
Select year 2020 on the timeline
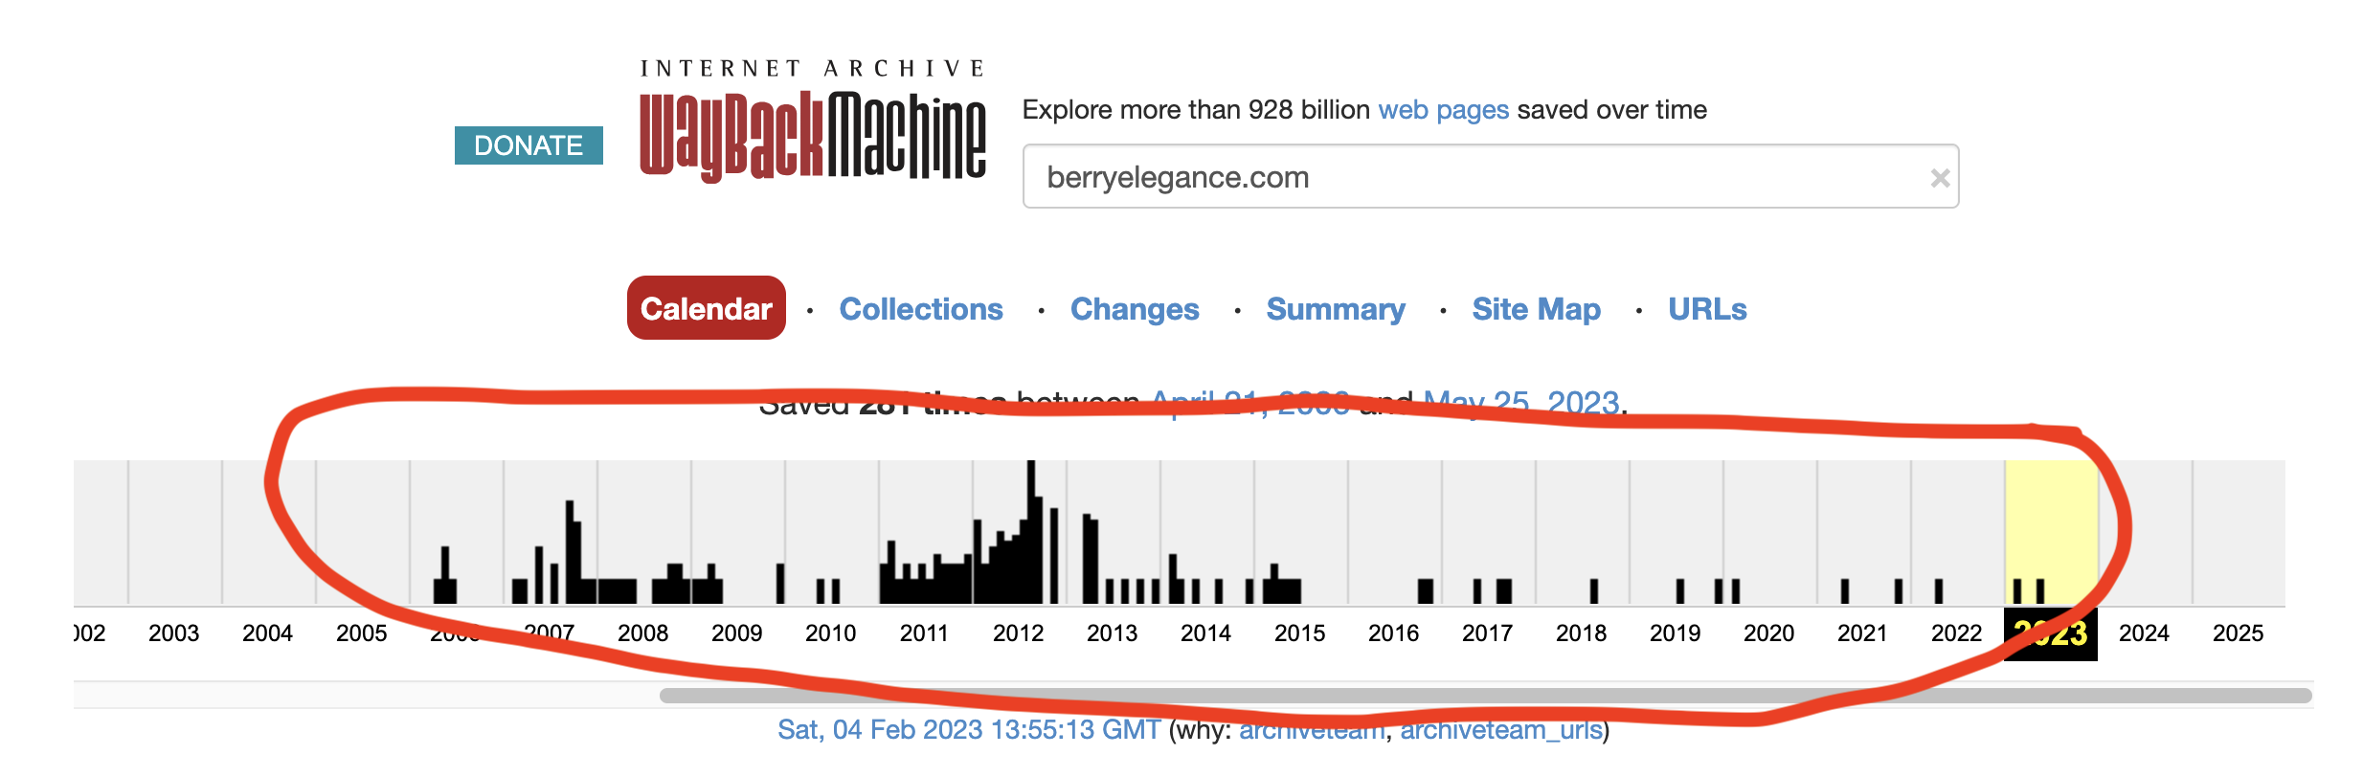1769,633
